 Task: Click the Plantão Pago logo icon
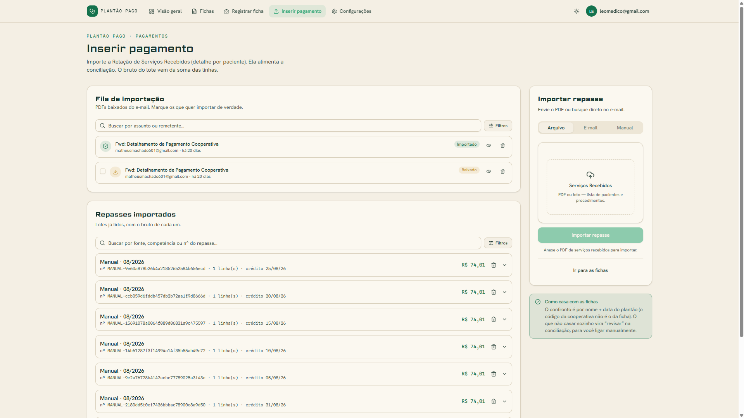(x=92, y=11)
